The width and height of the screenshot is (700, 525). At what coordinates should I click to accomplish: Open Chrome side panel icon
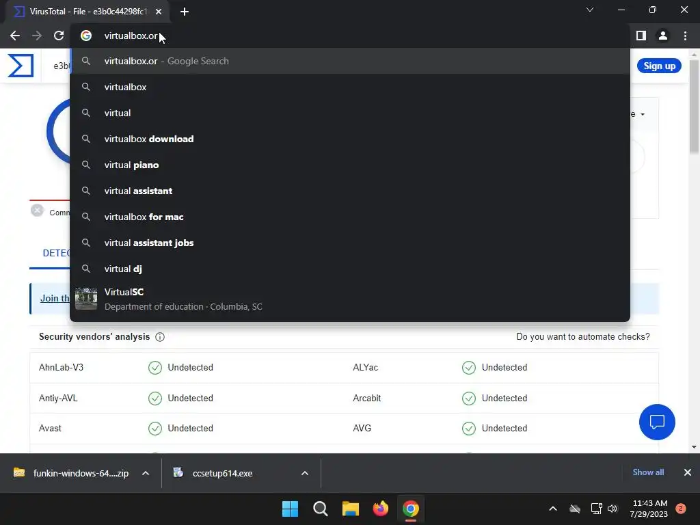tap(641, 36)
